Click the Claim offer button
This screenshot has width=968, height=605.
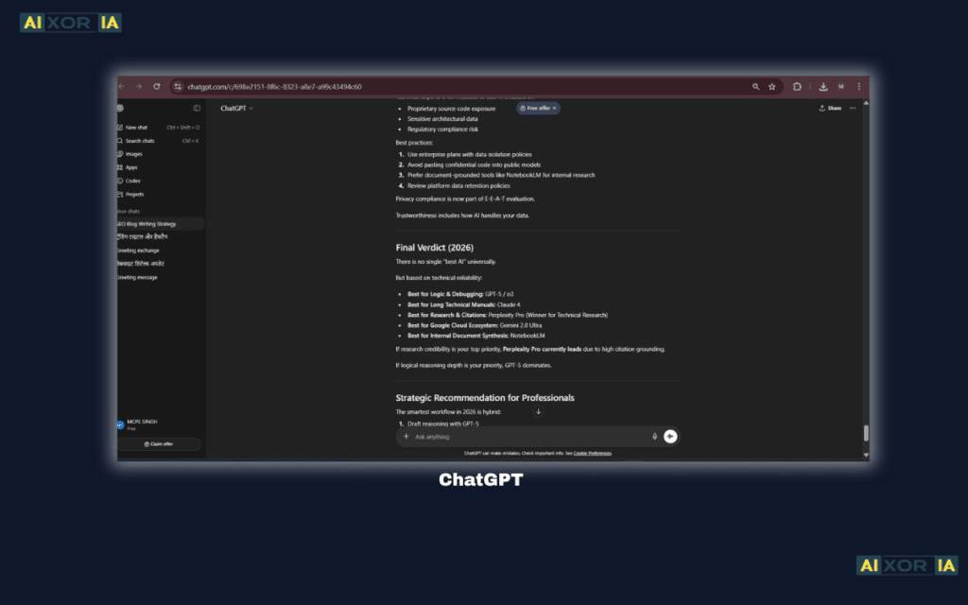click(x=159, y=443)
